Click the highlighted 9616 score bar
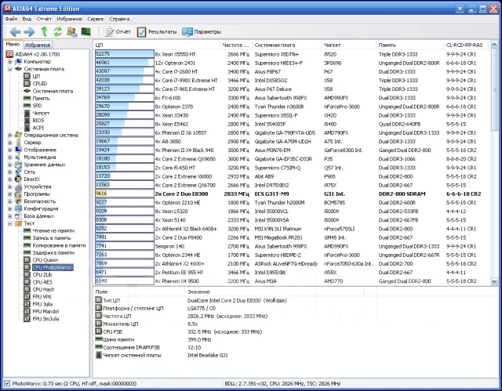The width and height of the screenshot is (502, 391). pos(125,194)
